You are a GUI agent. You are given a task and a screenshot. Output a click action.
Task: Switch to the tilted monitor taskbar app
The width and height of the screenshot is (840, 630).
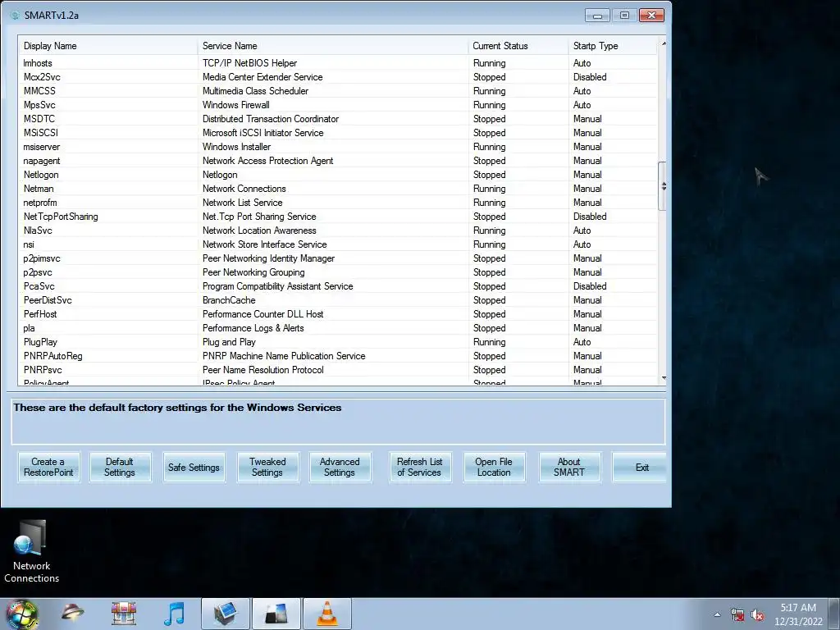click(x=226, y=614)
